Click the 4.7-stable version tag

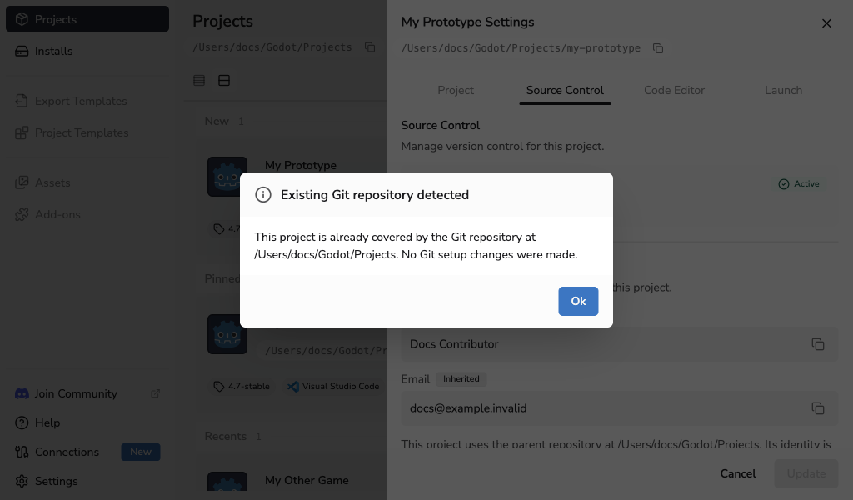tap(242, 387)
